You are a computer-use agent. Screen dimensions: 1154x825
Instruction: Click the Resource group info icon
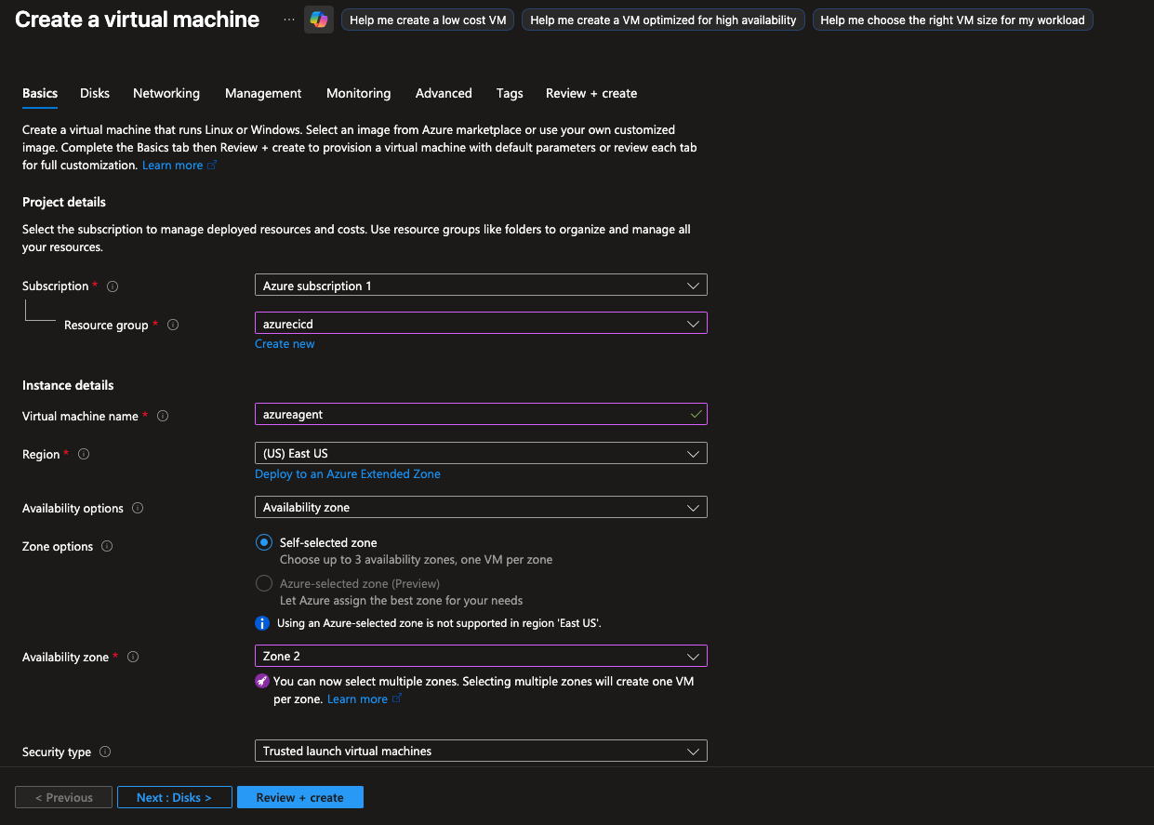click(173, 326)
